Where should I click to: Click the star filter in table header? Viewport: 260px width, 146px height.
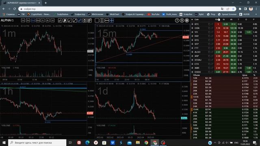coord(192,19)
